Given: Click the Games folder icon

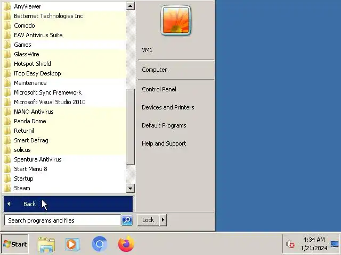Looking at the screenshot, I should 7,45.
